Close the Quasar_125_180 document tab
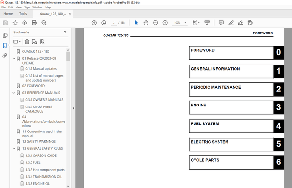Viewport: 292px width, 188px height. (70, 14)
